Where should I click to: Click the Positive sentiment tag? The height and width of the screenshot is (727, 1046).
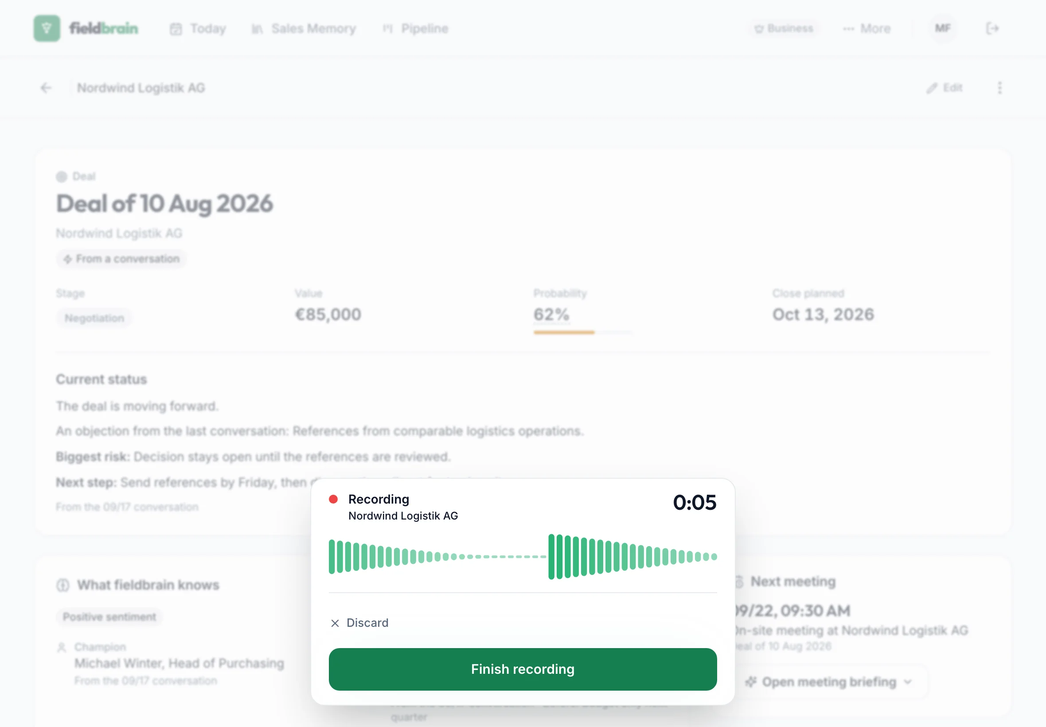coord(109,617)
